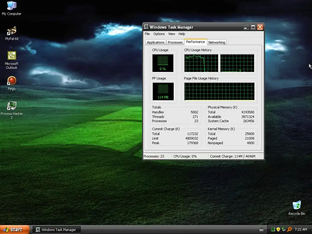
Task: Click the 'Windows Task Manager' title bar text
Action: pos(171,27)
